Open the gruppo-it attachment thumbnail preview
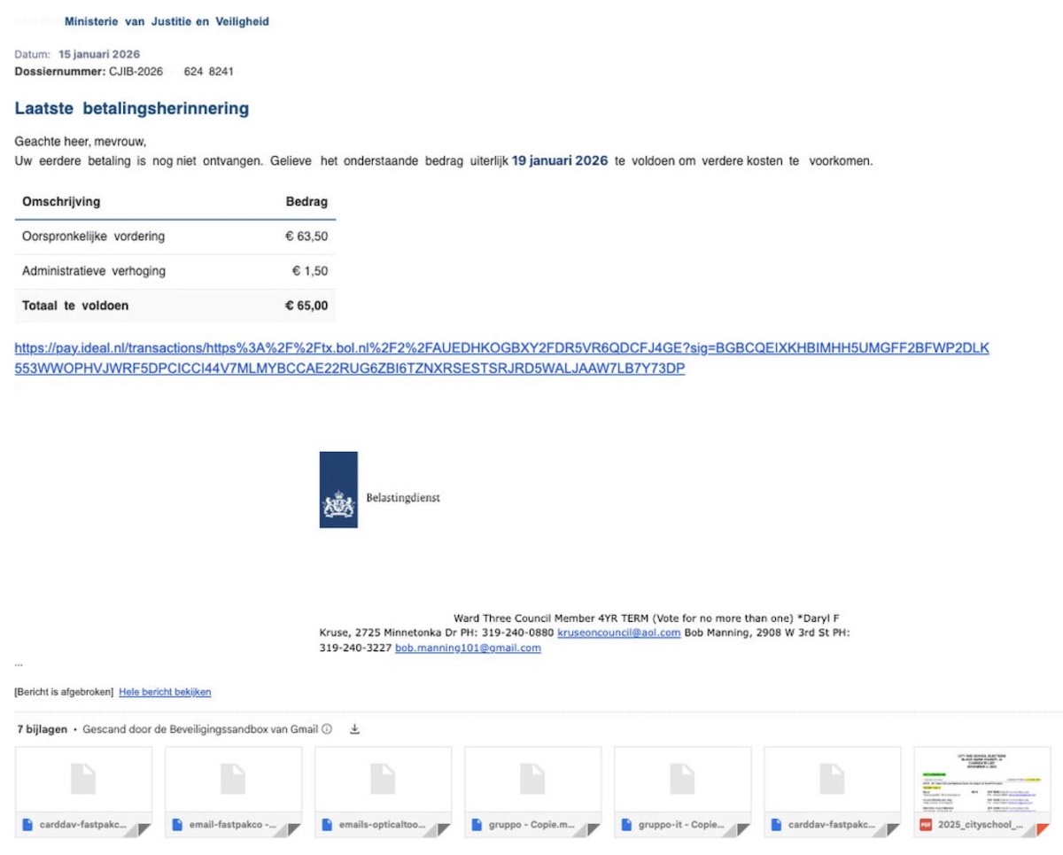The image size is (1063, 855). click(x=682, y=779)
